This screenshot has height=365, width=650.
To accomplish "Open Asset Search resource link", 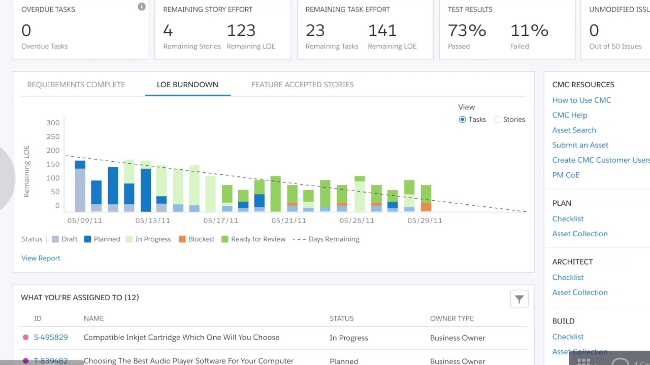I will (x=574, y=130).
